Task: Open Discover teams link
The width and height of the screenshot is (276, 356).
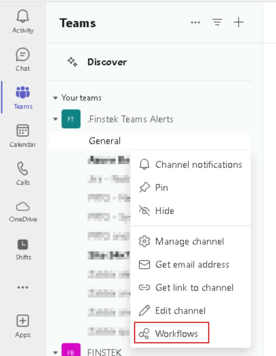Action: (107, 62)
